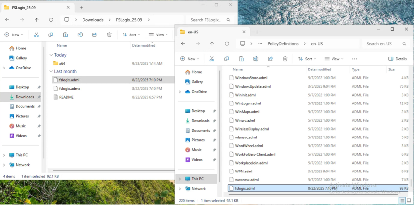Refresh the FSLogix_25.09 folder
Image resolution: width=415 pixels, height=206 pixels.
51,20
